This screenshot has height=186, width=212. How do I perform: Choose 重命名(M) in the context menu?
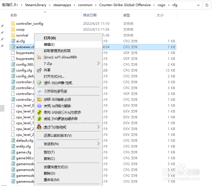coord(68,180)
